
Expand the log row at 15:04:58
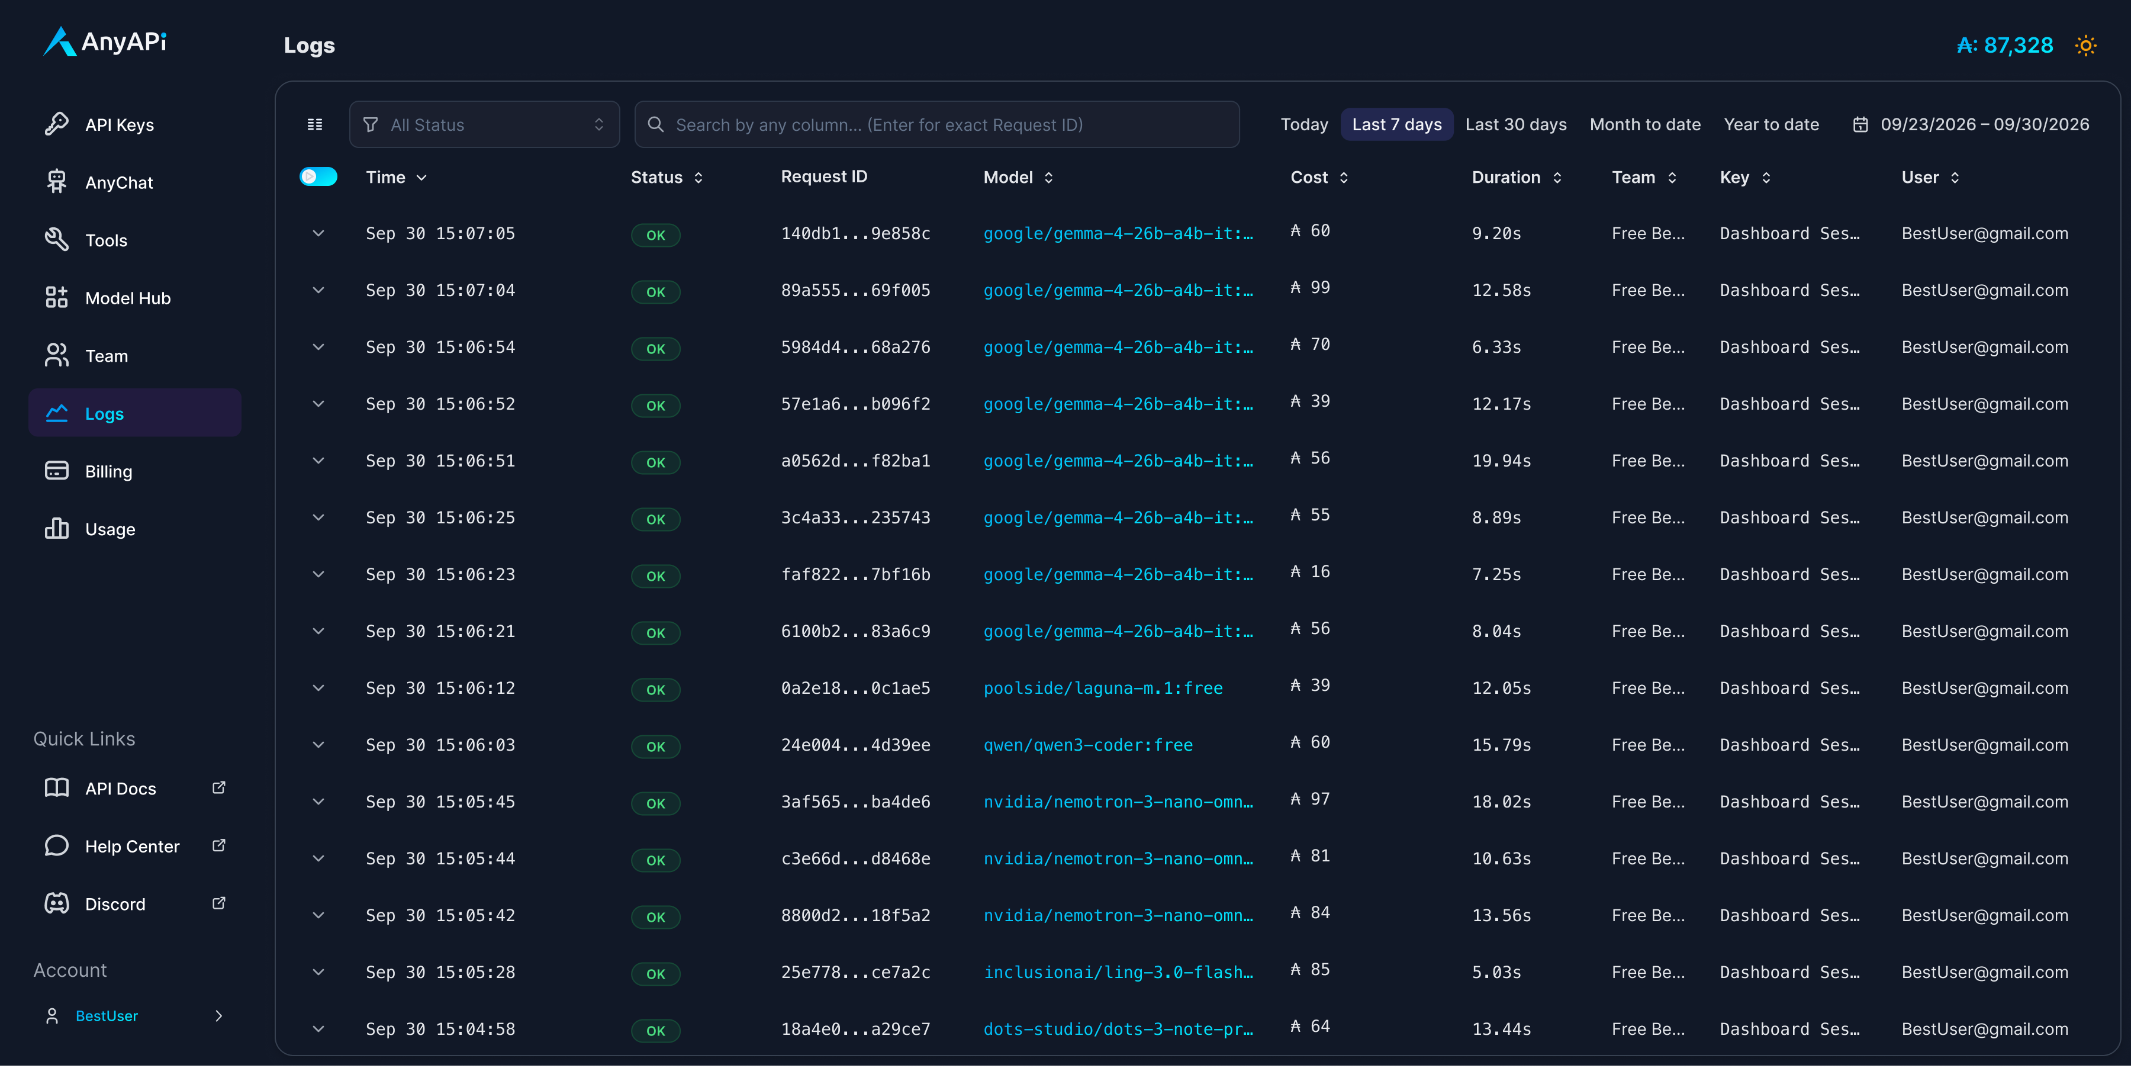point(318,1030)
